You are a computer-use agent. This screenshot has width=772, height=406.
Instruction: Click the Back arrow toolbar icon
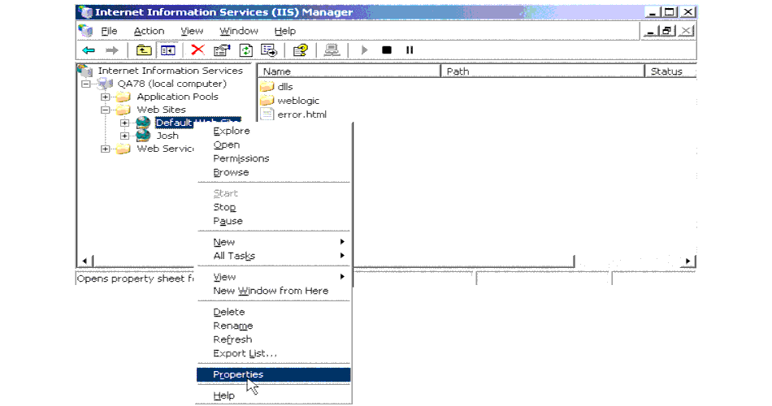coord(89,50)
